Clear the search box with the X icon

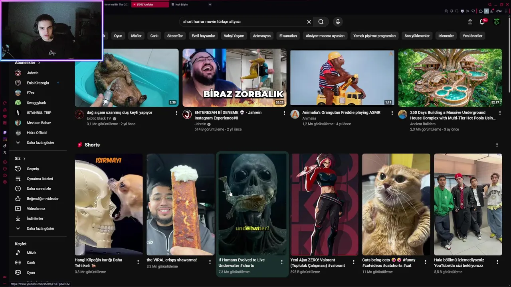(309, 22)
